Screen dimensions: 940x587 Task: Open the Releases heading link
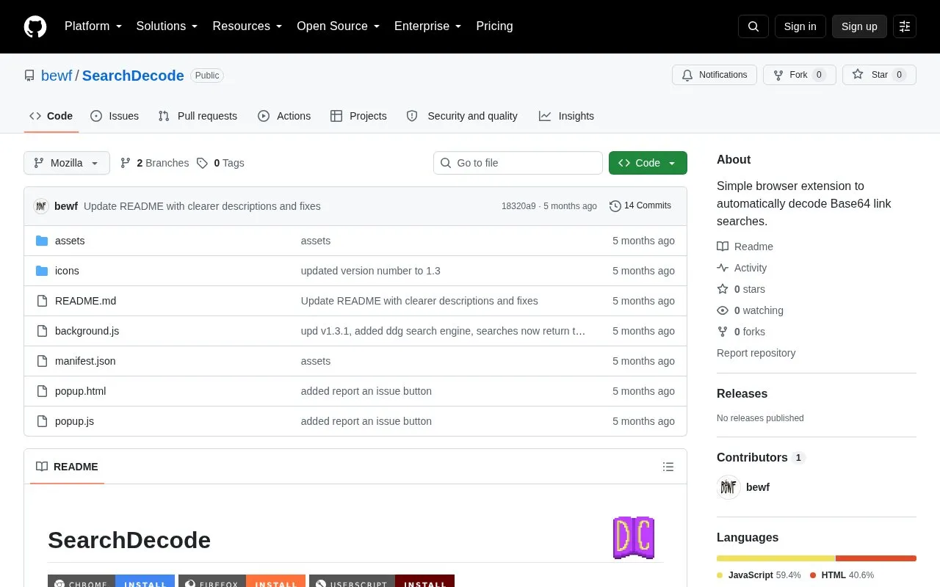point(742,393)
